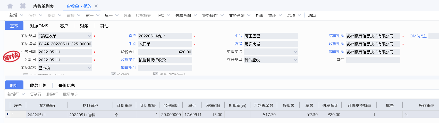Open the 收款条件 label link
439x123 pixels.
pos(129,60)
